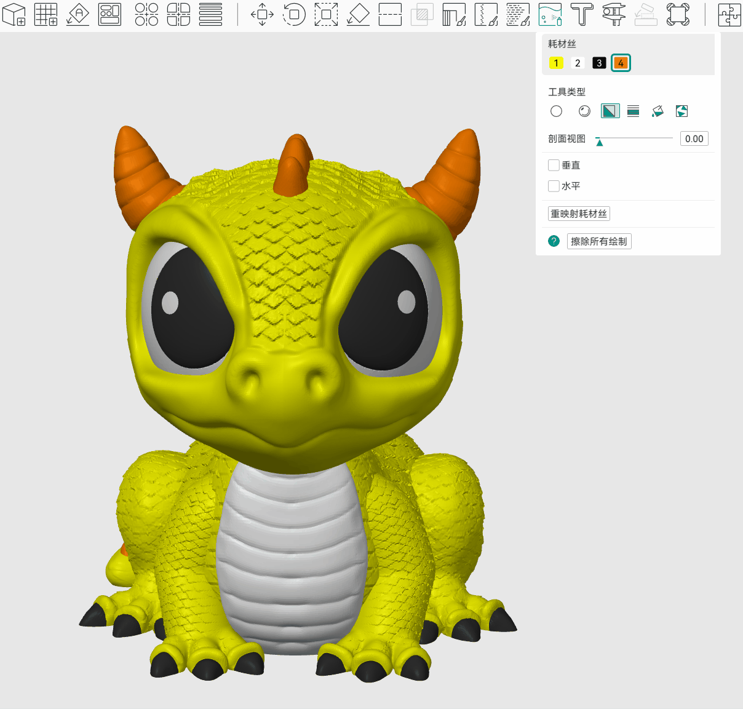Open the Measure caliper tool
This screenshot has width=743, height=709.
click(614, 14)
